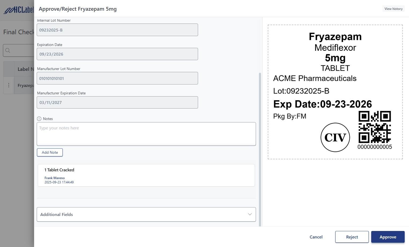This screenshot has width=409, height=247.
Task: Click the Expiration Date field
Action: tap(117, 54)
